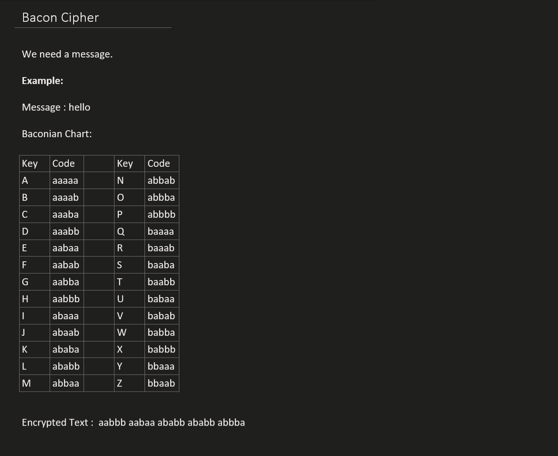
Task: Select table cell with code 'aabaa'
Action: [67, 248]
